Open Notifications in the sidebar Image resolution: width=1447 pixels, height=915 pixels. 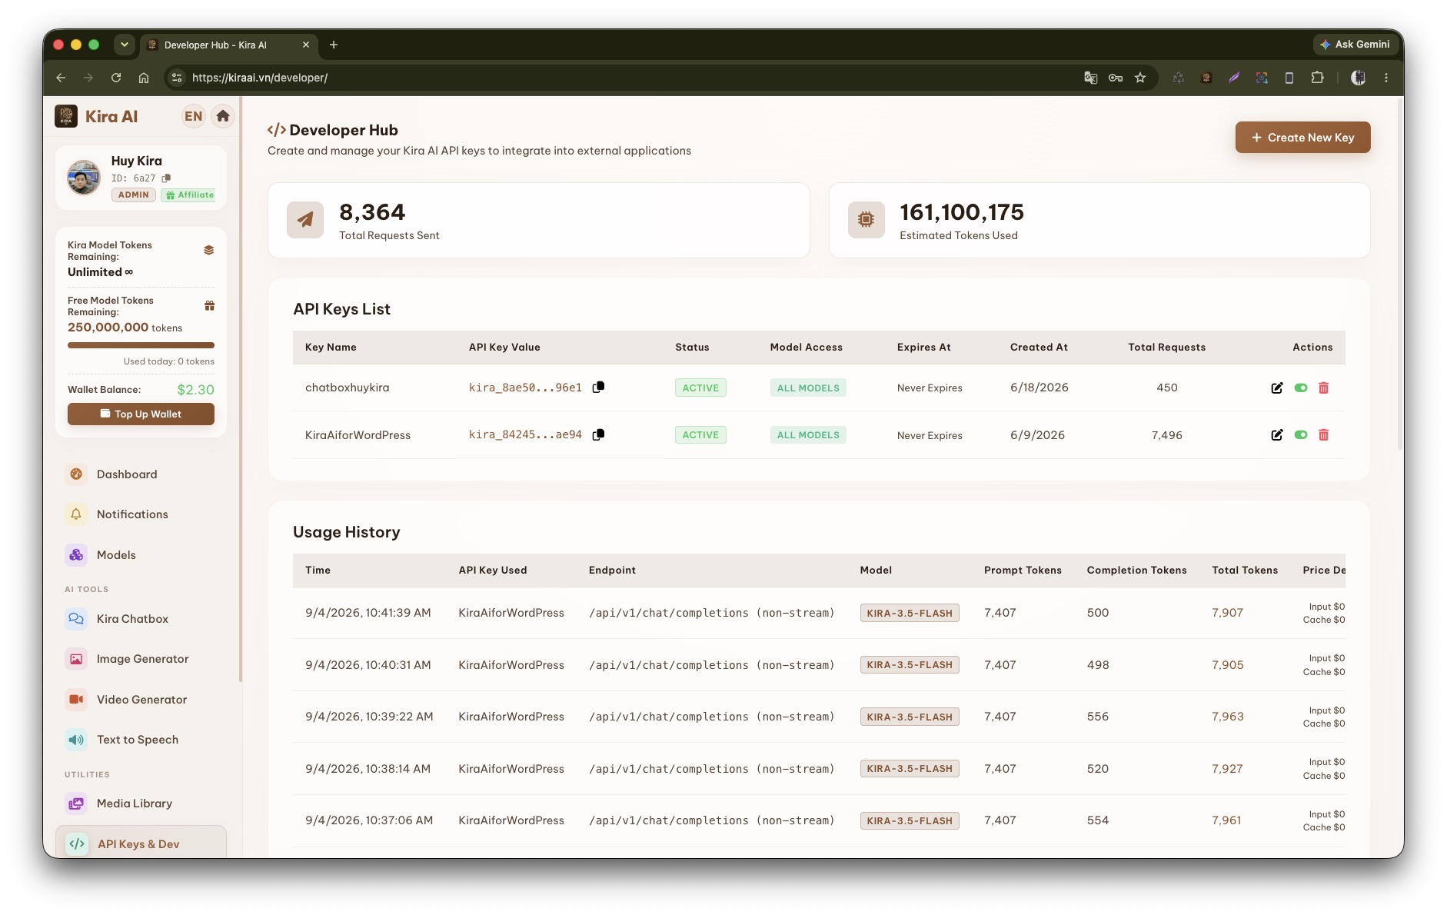[141, 514]
